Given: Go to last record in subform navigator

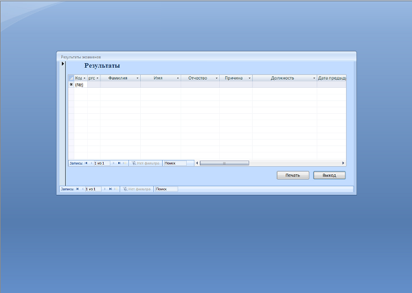Looking at the screenshot, I should click(119, 163).
